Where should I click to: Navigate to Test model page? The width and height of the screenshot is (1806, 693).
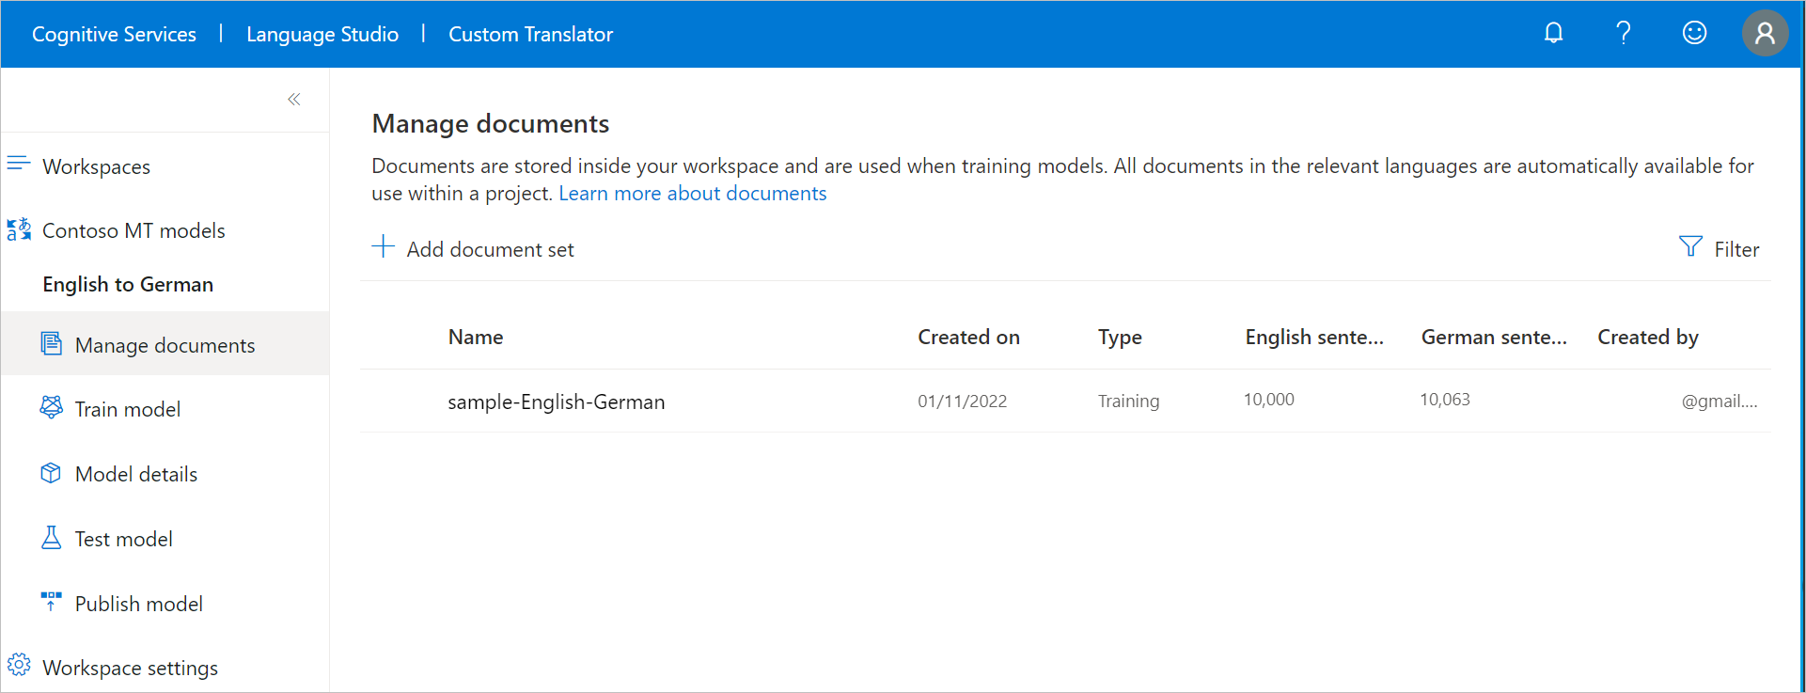tap(124, 539)
